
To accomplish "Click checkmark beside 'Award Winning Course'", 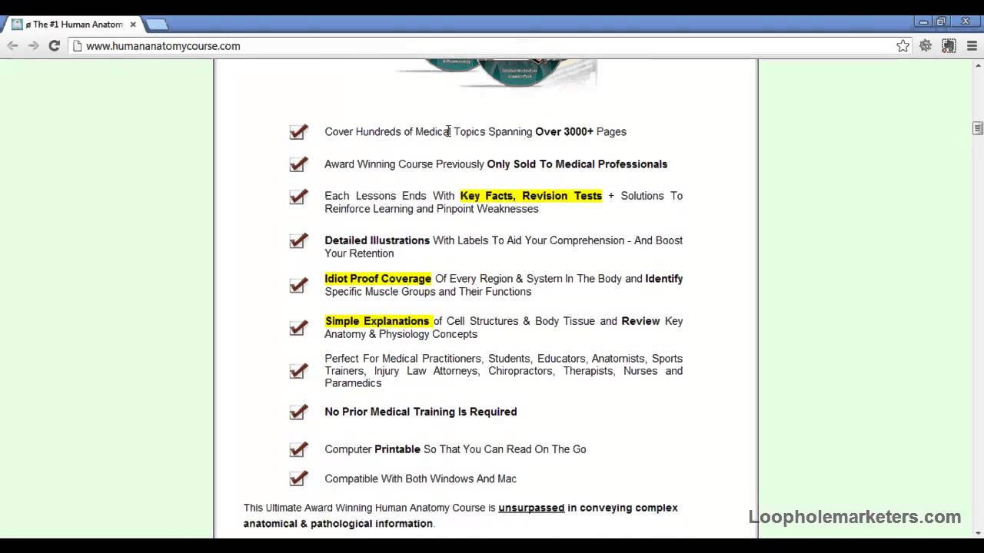I will (x=298, y=164).
